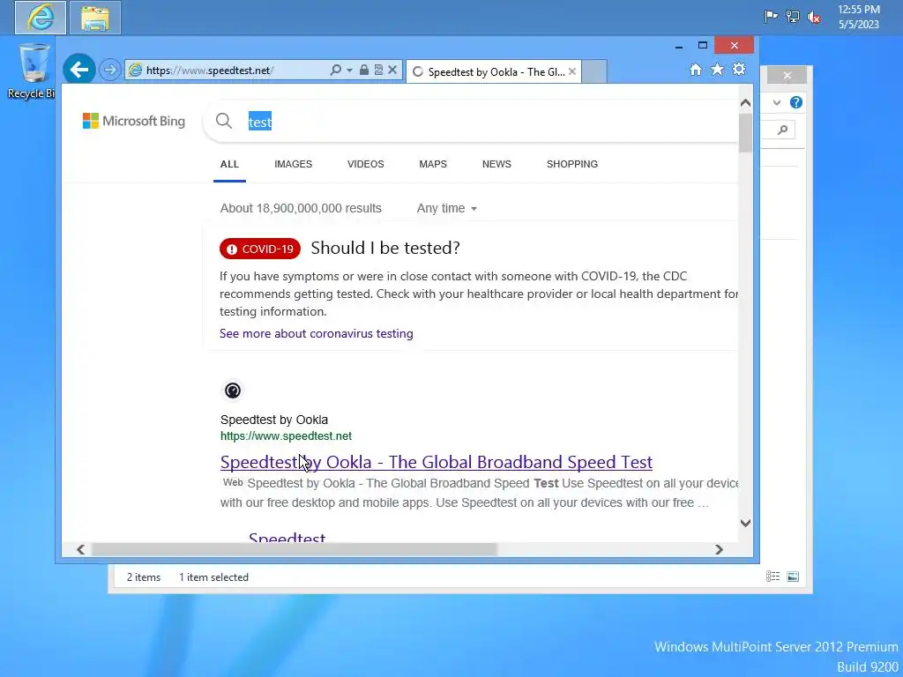Click the page scrollbar up arrow
This screenshot has height=677, width=903.
coord(745,102)
